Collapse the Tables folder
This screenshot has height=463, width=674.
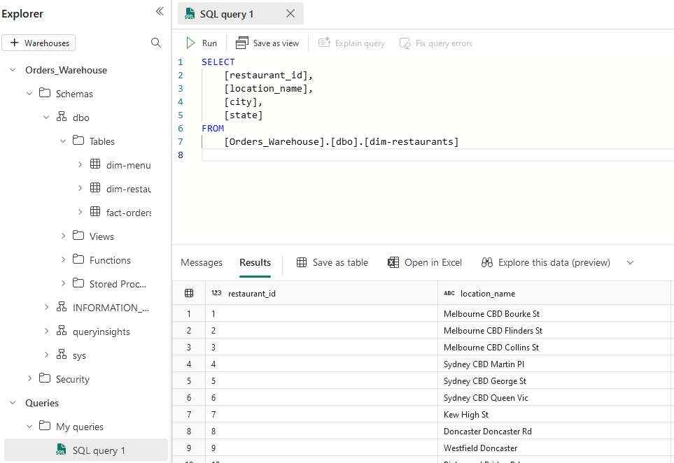coord(63,141)
